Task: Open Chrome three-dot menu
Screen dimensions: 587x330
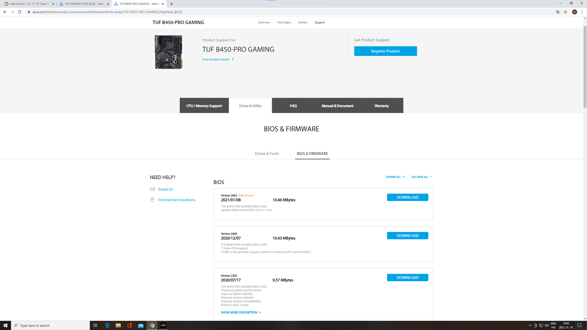Action: [582, 12]
